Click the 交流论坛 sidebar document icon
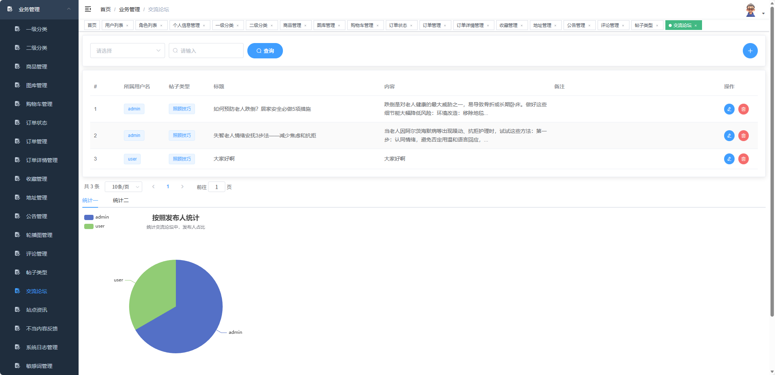The width and height of the screenshot is (775, 375). 17,291
